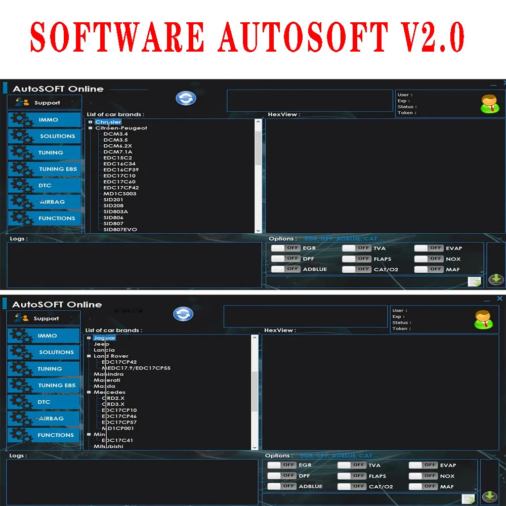
Task: Select the MD1CS003 ECU entry
Action: pos(120,194)
